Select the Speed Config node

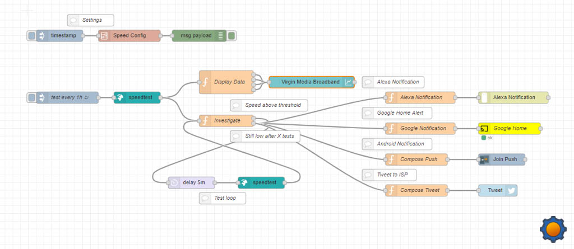129,36
